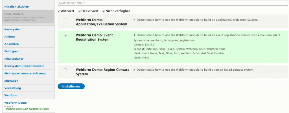Focus the 'Nach Namen filtern' filter field
289x113 pixels.
[x=173, y=3]
